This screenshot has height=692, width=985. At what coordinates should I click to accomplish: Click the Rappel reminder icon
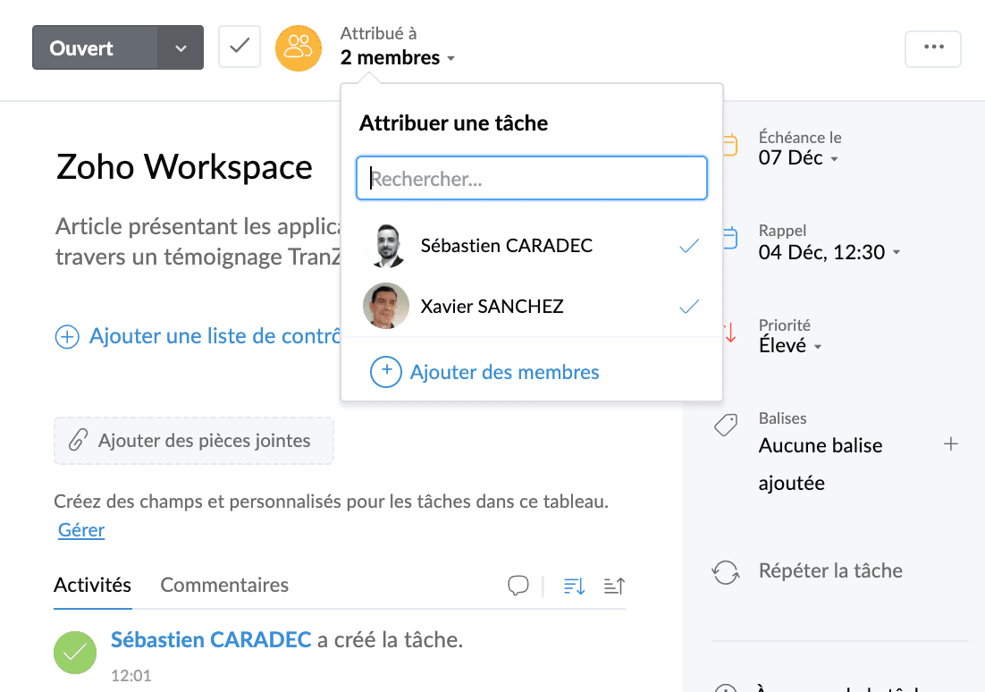pyautogui.click(x=730, y=238)
